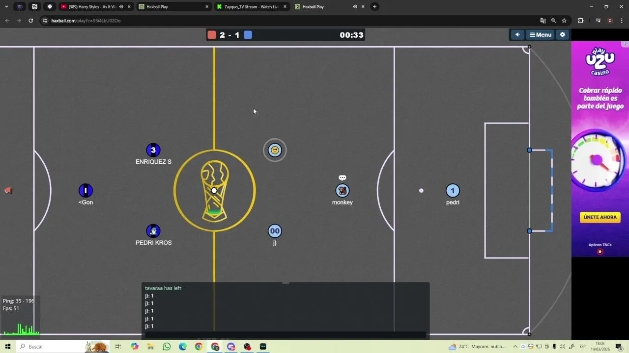The height and width of the screenshot is (353, 629).
Task: Open the browser three-dot menu
Action: (622, 21)
